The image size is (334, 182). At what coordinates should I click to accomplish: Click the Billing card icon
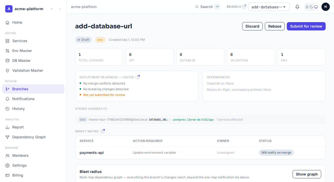(7, 175)
